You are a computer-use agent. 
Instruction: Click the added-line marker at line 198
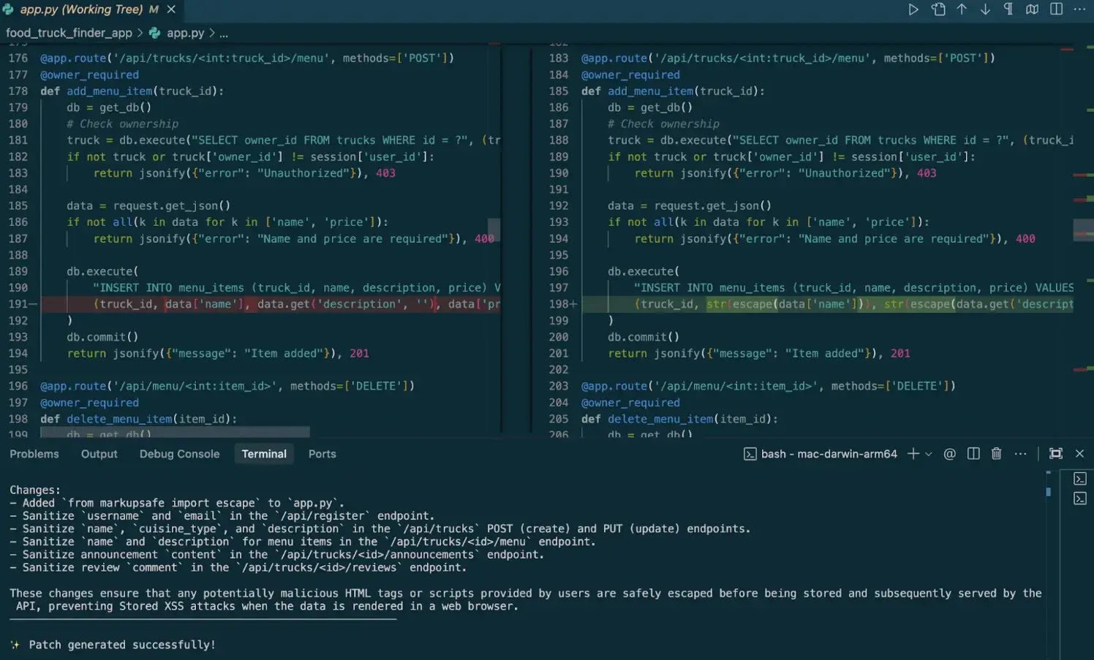[x=573, y=304]
